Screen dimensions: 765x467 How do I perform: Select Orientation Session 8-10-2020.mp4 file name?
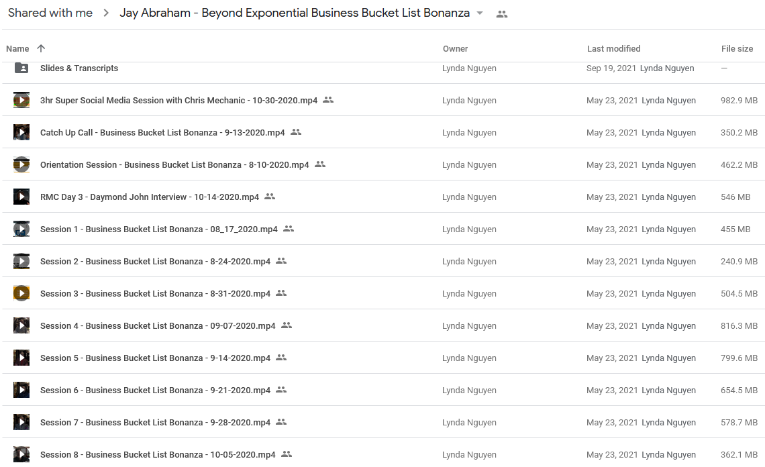(x=174, y=165)
